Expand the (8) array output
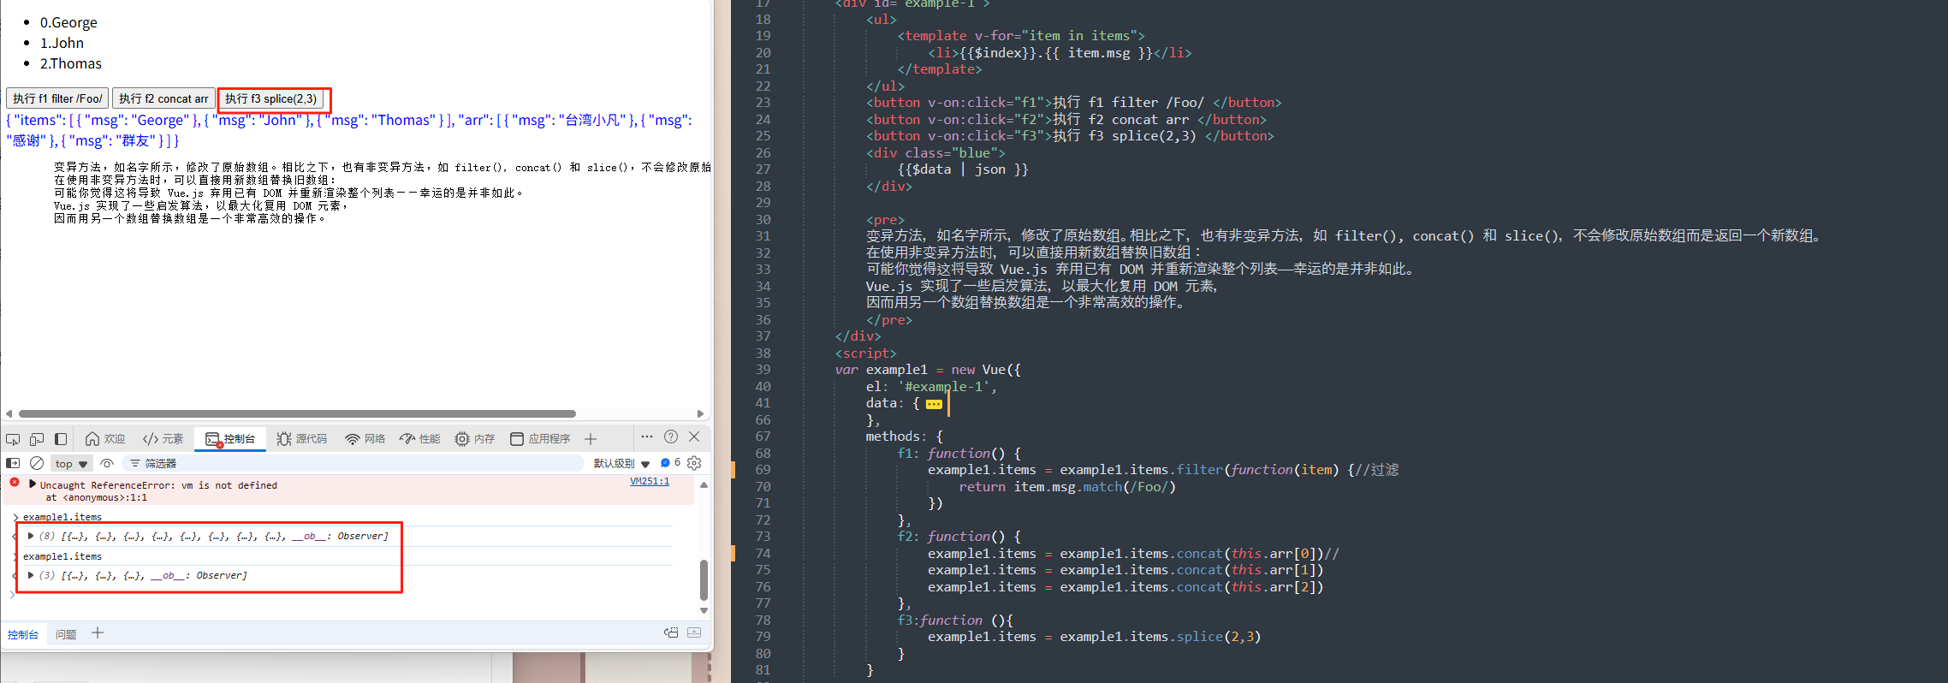Image resolution: width=1948 pixels, height=683 pixels. point(31,536)
